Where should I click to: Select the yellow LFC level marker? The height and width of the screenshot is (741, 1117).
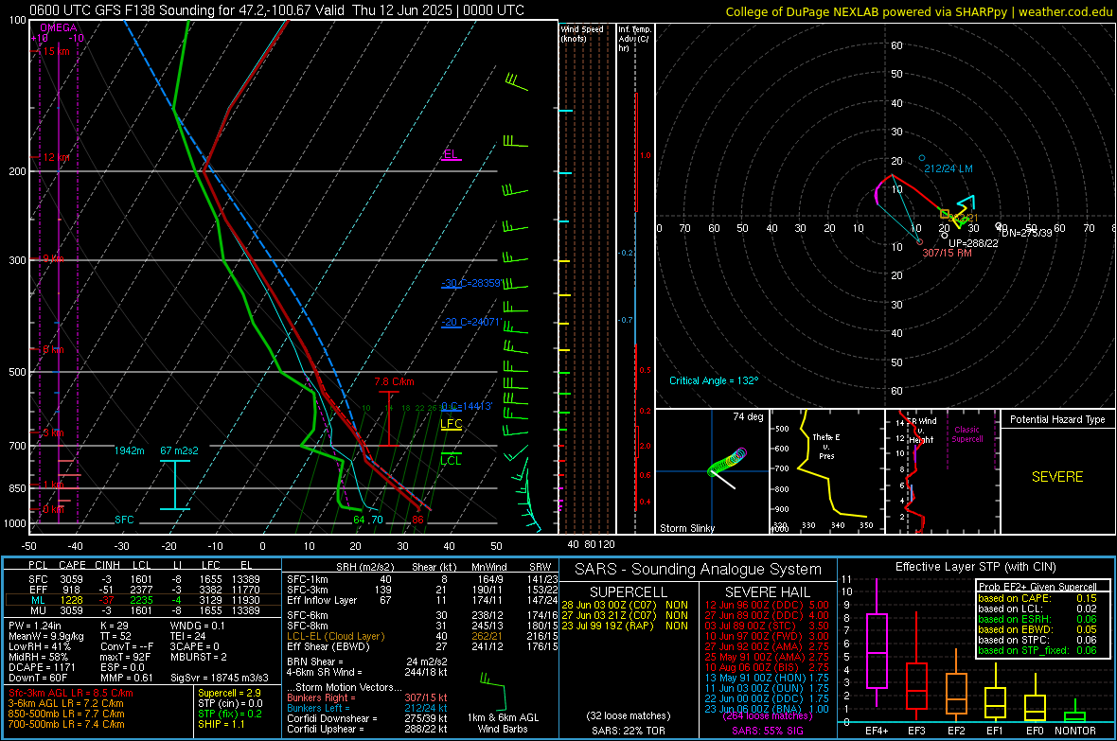click(451, 425)
